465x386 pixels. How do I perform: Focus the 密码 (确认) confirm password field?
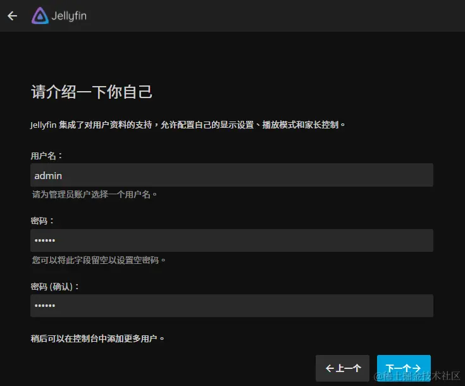point(232,306)
